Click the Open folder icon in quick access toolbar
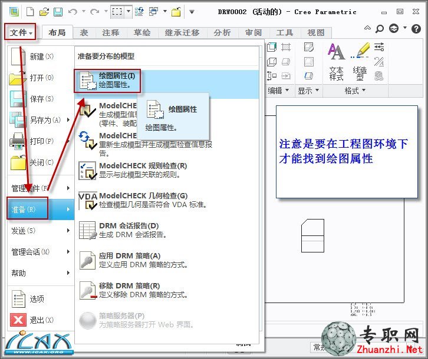The image size is (428, 359). [x=44, y=12]
